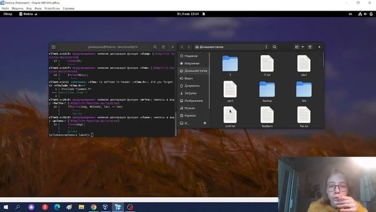Open the keyboard layout indicator in the top bar
This screenshot has height=212, width=376.
[350, 14]
